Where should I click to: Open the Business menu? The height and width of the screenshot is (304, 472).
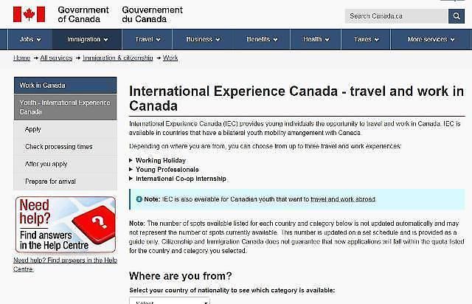pyautogui.click(x=203, y=39)
